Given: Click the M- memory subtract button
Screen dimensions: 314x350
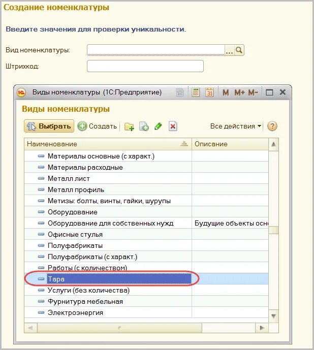Looking at the screenshot, I should [x=253, y=92].
